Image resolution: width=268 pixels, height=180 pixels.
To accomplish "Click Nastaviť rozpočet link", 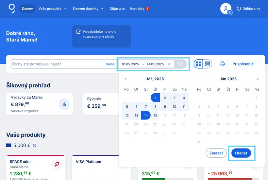I will point(24,111).
